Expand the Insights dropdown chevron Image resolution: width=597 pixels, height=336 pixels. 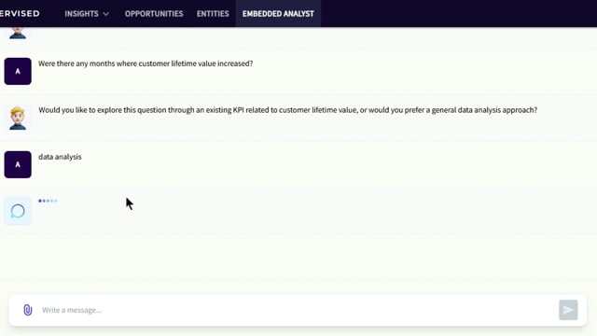pyautogui.click(x=106, y=14)
